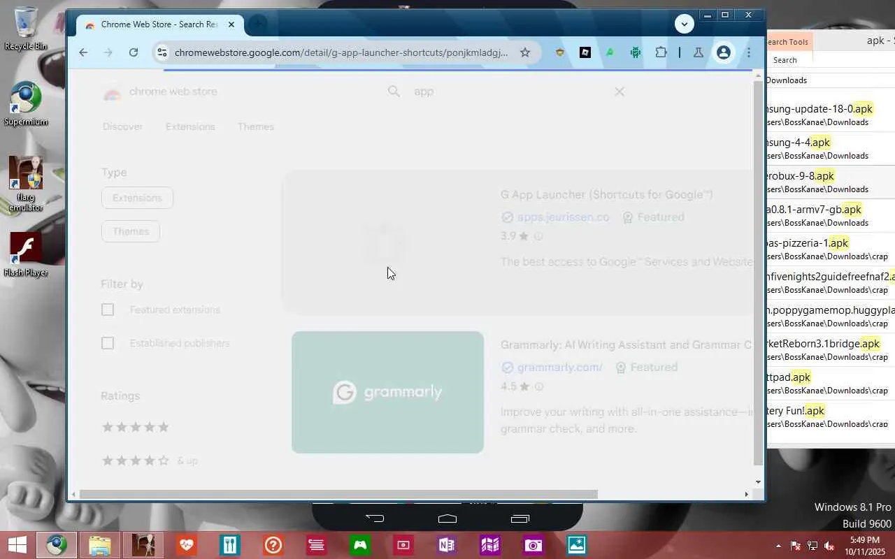
Task: Switch to the Discover tab
Action: (122, 126)
